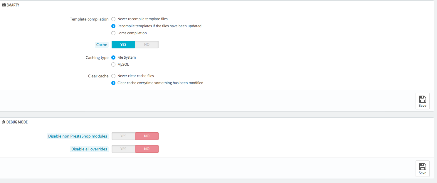Choose Recompile templates if files updated
The width and height of the screenshot is (437, 183).
point(113,26)
